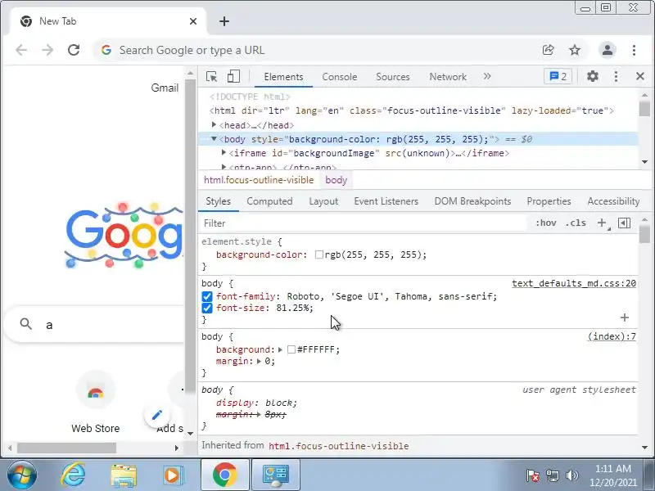655x491 pixels.
Task: Open Chrome's three-dot main menu
Action: pos(634,50)
